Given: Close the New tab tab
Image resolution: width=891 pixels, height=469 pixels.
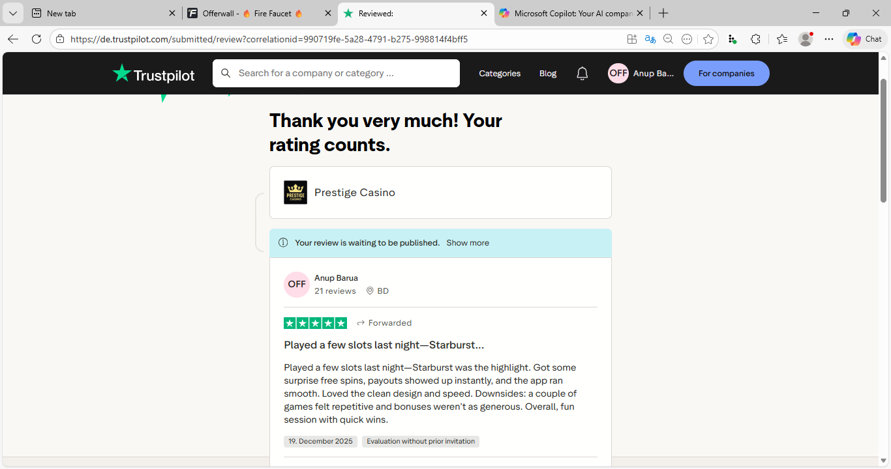Looking at the screenshot, I should point(172,13).
